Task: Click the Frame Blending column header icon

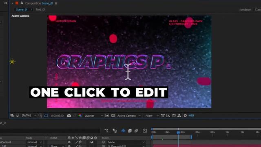Action: click(x=84, y=138)
